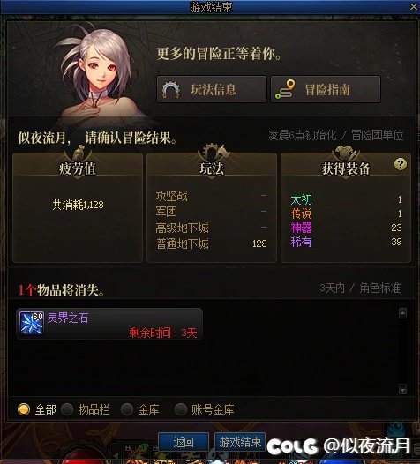Click the question mark help icon
Screen dimensions: 420x464
point(401,164)
